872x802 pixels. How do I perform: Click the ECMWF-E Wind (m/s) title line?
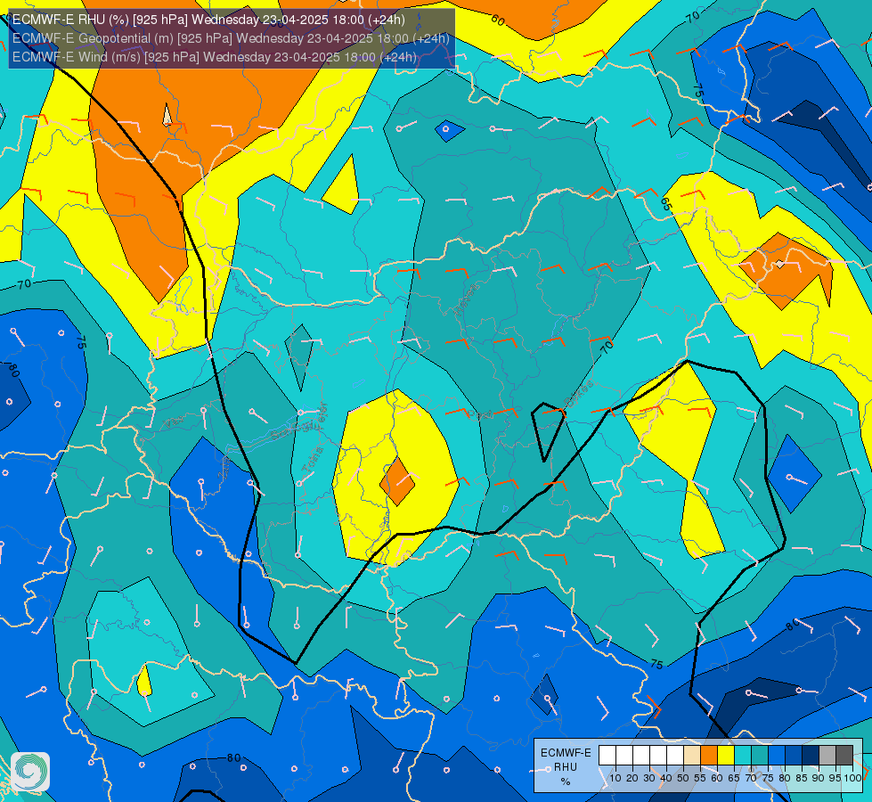(214, 57)
